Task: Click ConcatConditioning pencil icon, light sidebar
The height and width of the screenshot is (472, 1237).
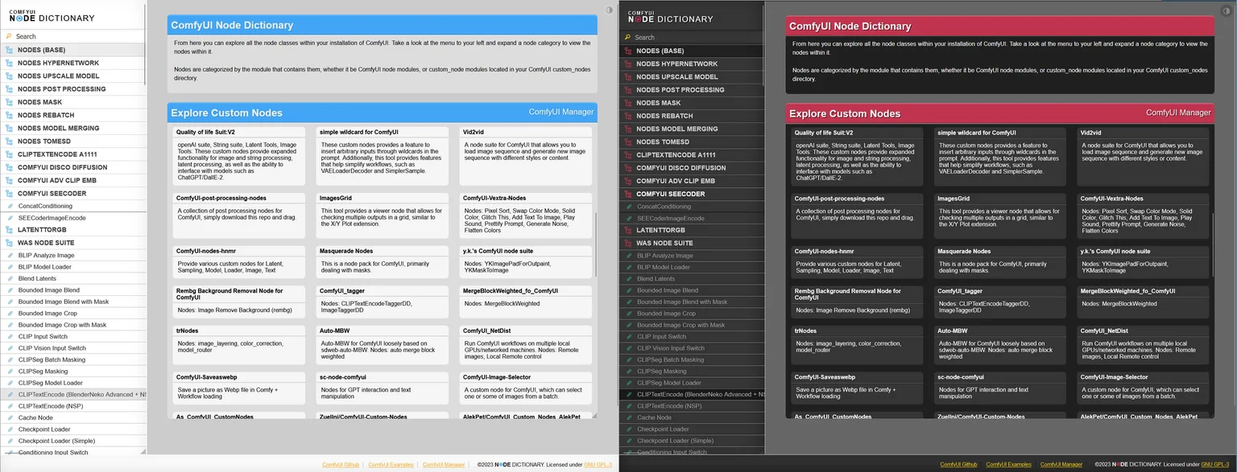Action: tap(10, 206)
